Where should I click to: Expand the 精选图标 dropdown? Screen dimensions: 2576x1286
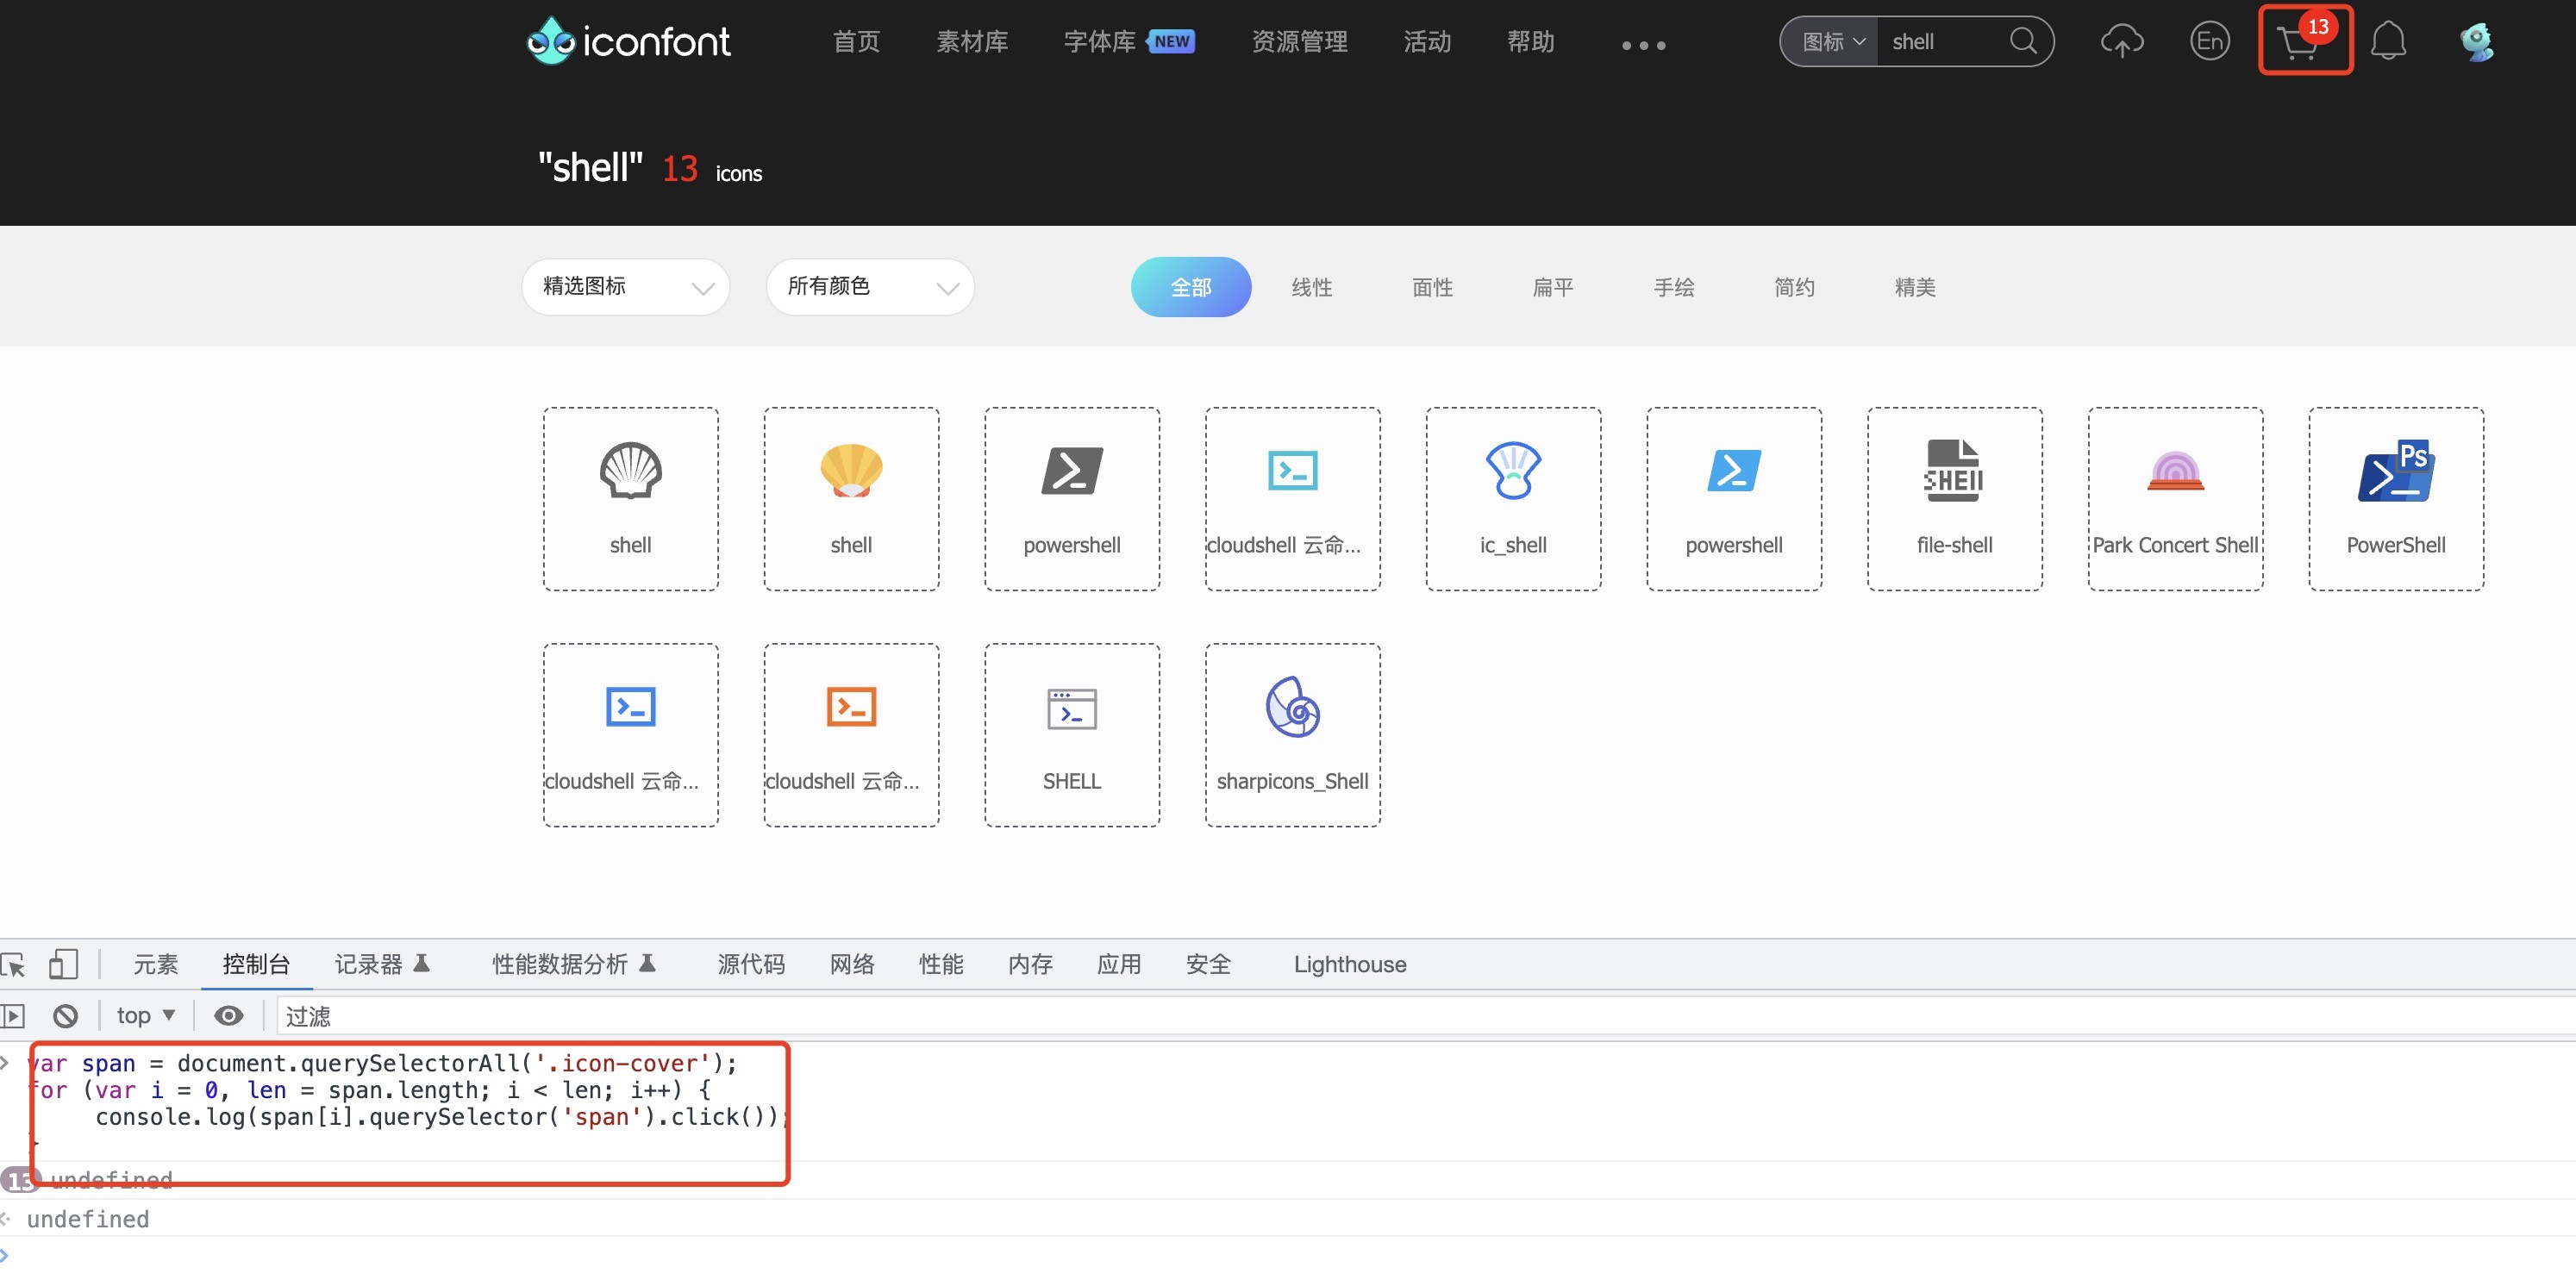point(625,287)
